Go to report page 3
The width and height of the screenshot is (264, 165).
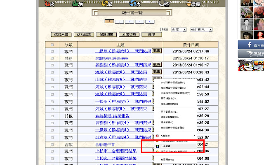tap(130, 21)
